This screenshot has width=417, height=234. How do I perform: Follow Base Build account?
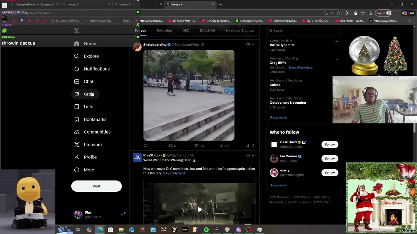[x=330, y=145]
